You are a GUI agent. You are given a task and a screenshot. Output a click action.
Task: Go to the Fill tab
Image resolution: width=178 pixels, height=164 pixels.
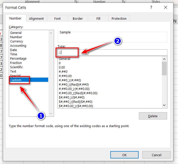coord(98,18)
